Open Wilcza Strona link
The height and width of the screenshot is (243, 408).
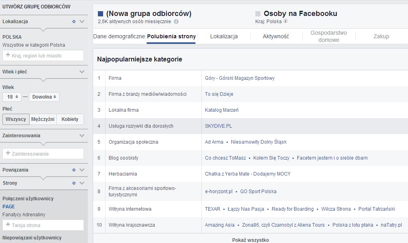(x=336, y=209)
